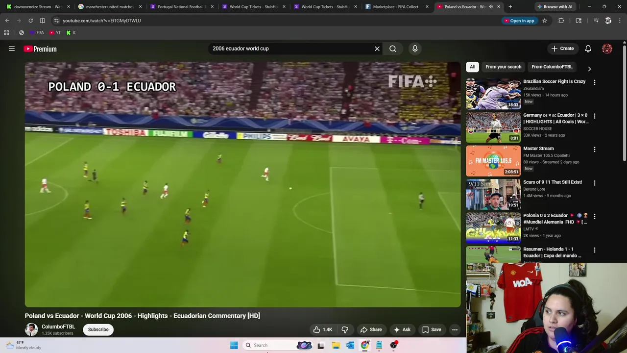Select the 'All' filter chip
The height and width of the screenshot is (353, 627).
[x=472, y=67]
